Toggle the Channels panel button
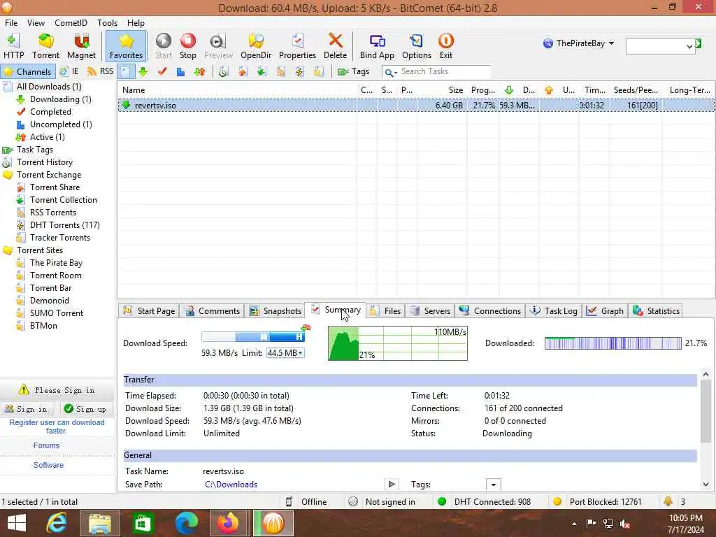The width and height of the screenshot is (716, 537). (x=28, y=72)
